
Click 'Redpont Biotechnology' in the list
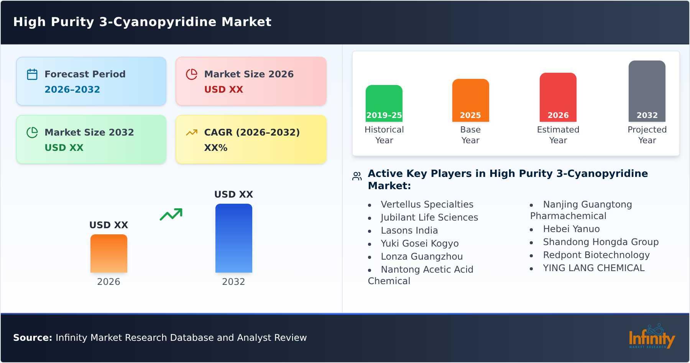tap(596, 255)
